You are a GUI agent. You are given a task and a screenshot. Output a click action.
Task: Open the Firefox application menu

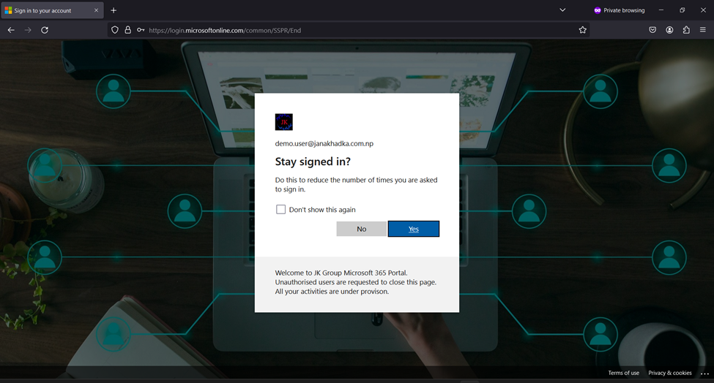pyautogui.click(x=702, y=30)
